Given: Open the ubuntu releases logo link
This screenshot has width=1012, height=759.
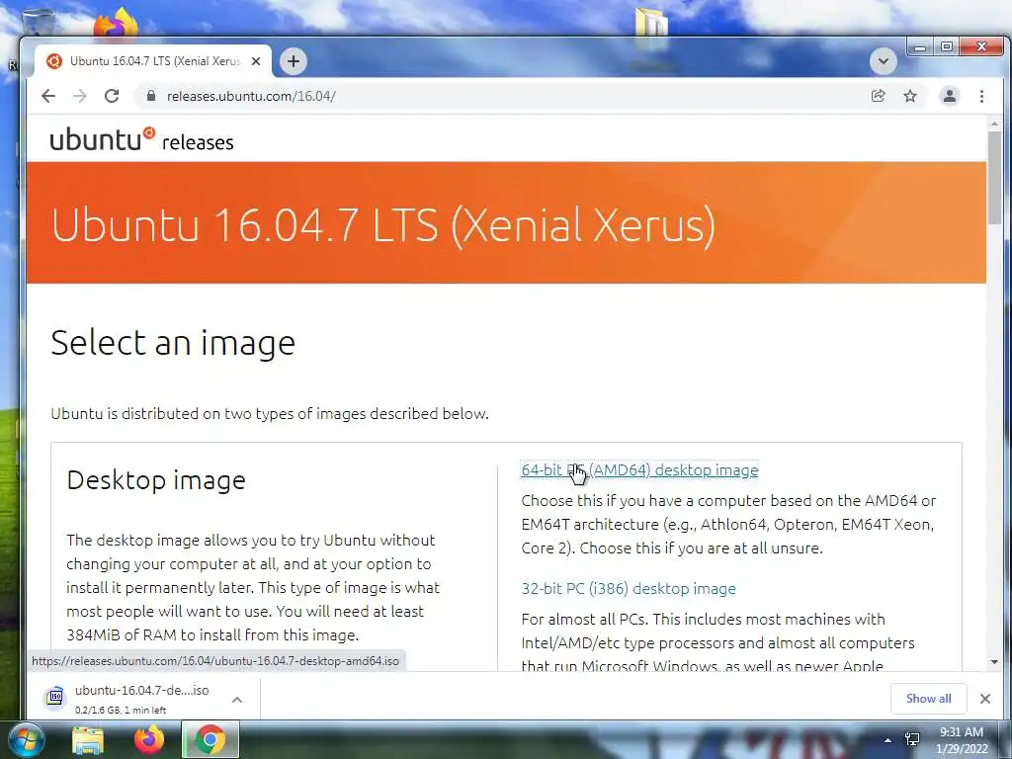Looking at the screenshot, I should pyautogui.click(x=142, y=138).
